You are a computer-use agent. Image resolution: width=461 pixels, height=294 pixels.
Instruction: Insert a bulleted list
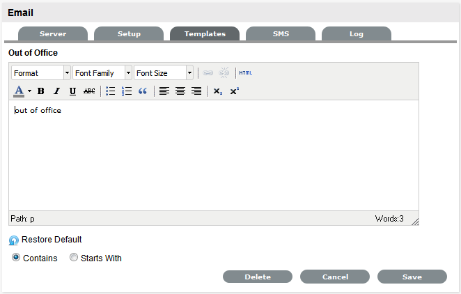coord(111,91)
